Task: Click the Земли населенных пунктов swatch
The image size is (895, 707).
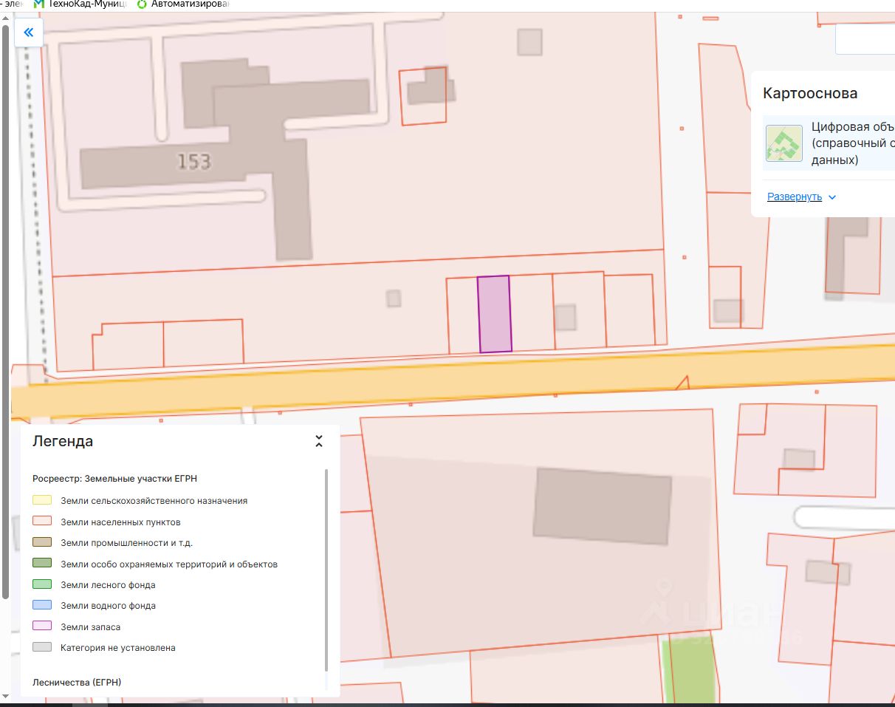Action: tap(42, 522)
